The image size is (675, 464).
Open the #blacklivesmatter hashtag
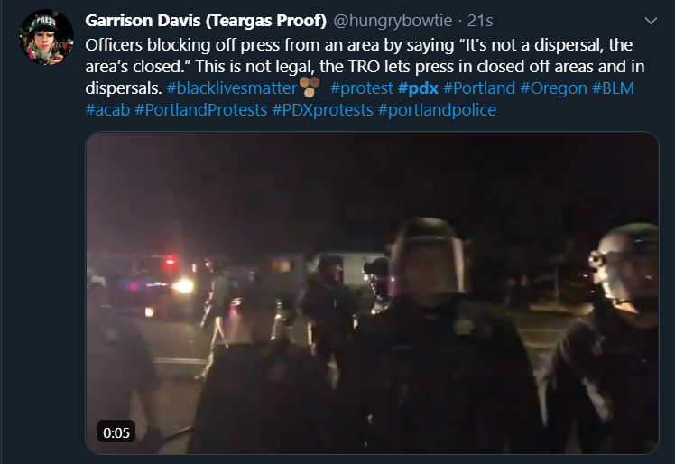click(232, 88)
